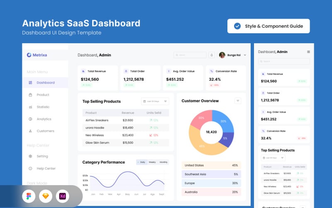Click the Total Revenue card icon
The height and width of the screenshot is (208, 332).
coord(83,71)
